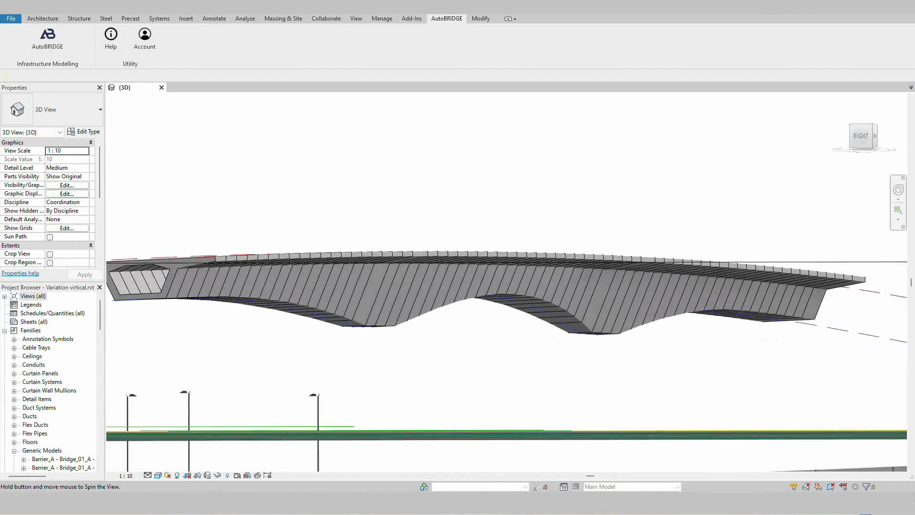The width and height of the screenshot is (915, 515).
Task: Switch to the Massing & Site tab
Action: click(x=283, y=19)
